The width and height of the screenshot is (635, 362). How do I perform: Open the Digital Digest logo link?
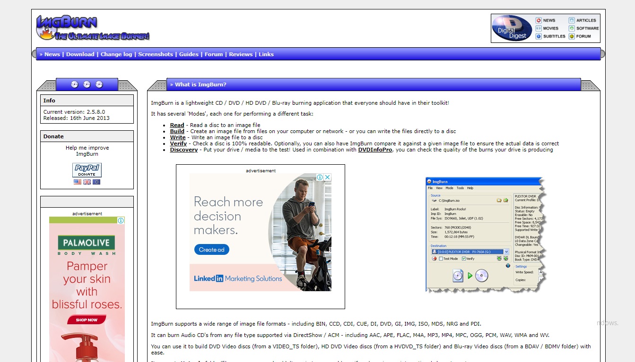512,28
